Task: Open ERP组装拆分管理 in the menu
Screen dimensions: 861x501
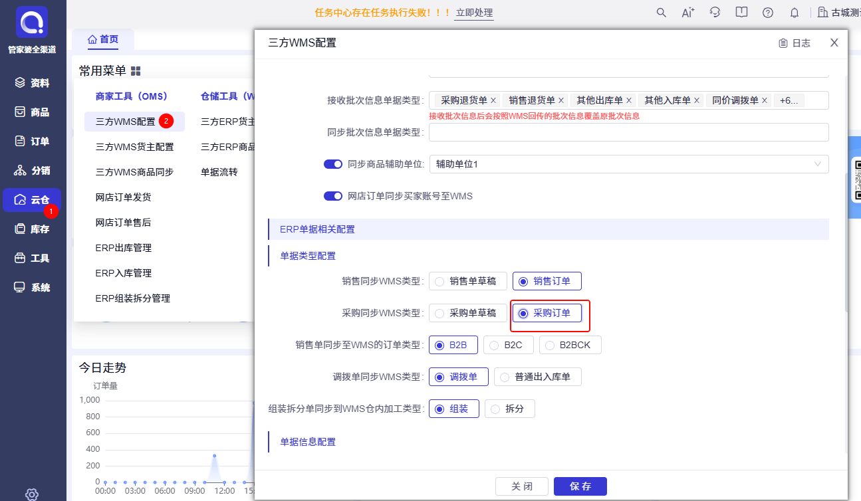Action: pos(133,298)
